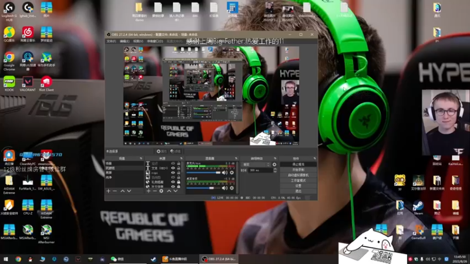470x264 pixels.
Task: Open QQ音乐 desktop shortcut
Action: click(x=9, y=34)
